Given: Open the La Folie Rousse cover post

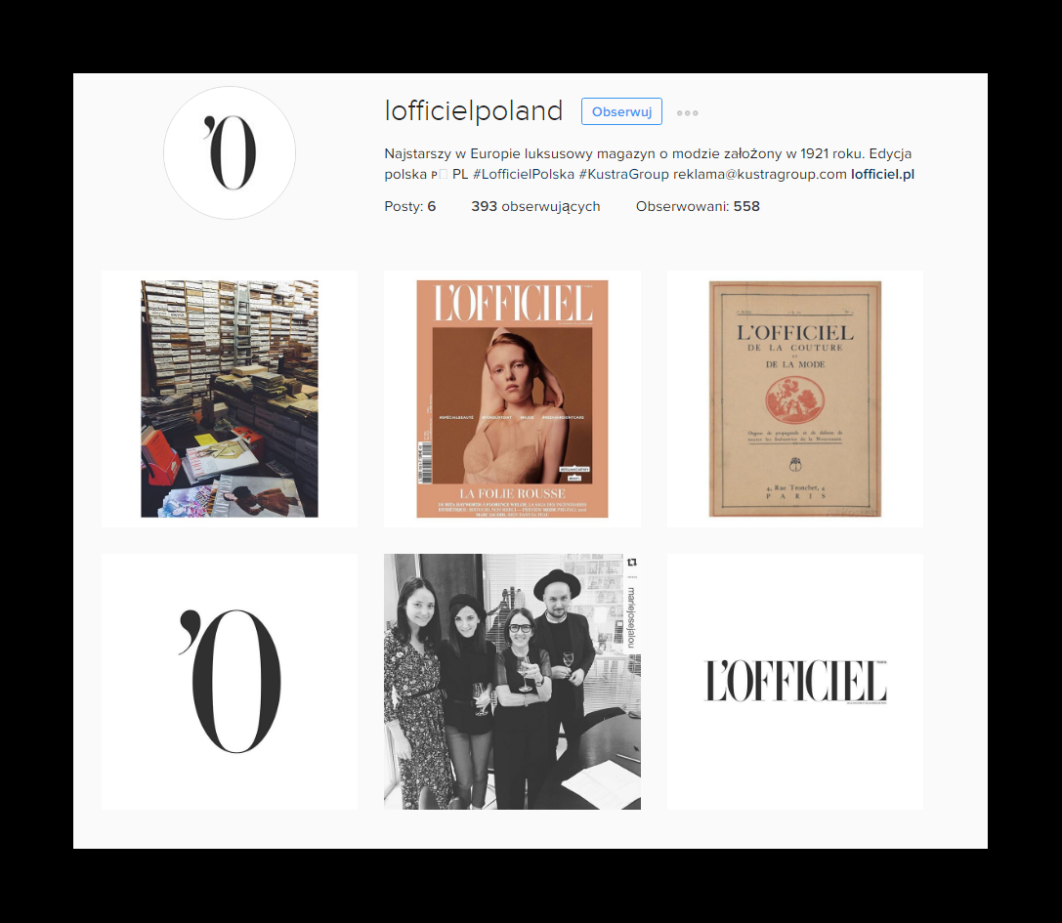Looking at the screenshot, I should [x=512, y=399].
